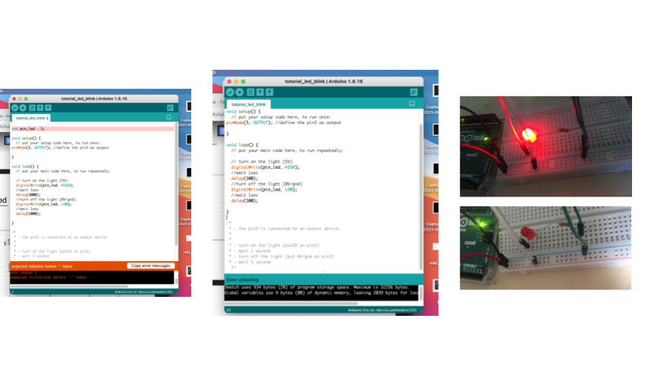Click 'Done uploading.' status message
The image size is (651, 366).
coord(243,280)
